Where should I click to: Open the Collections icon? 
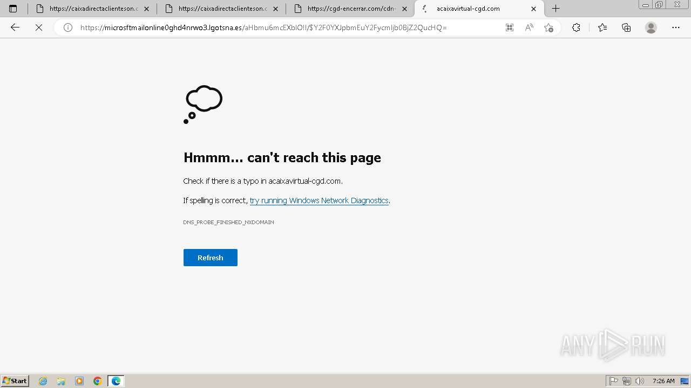(626, 27)
